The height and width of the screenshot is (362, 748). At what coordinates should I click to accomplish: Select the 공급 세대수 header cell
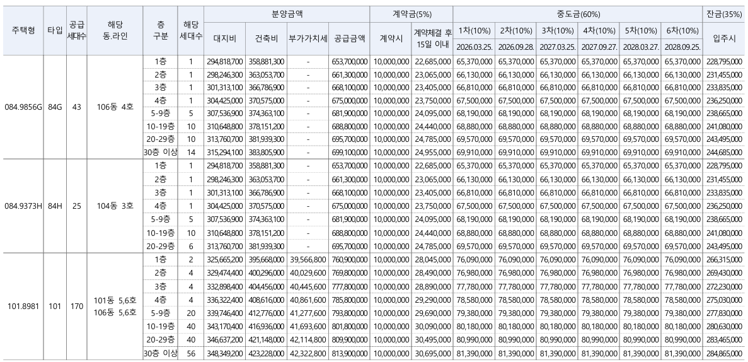[x=76, y=31]
